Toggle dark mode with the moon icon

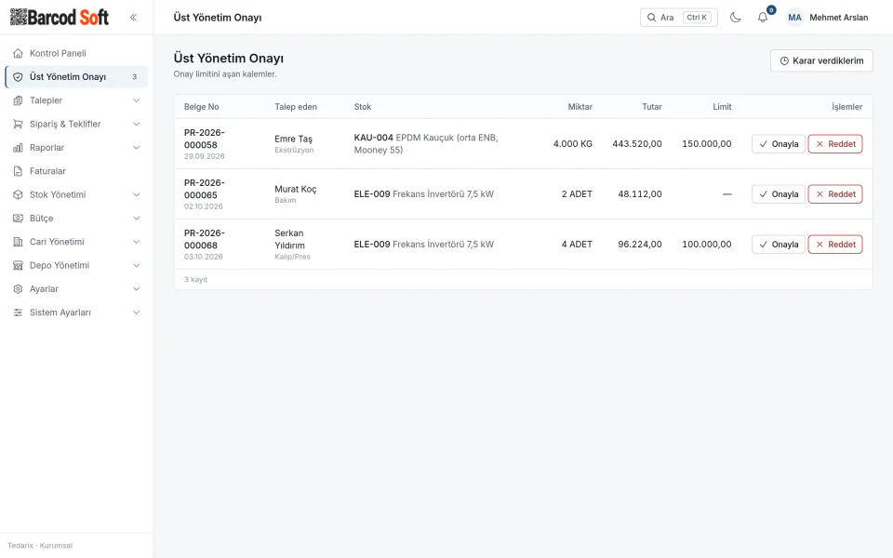tap(735, 18)
